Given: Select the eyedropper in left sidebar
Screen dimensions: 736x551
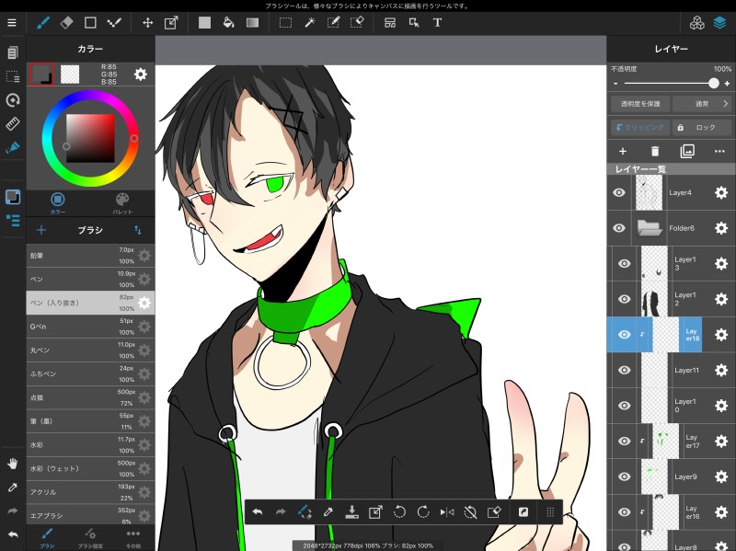Looking at the screenshot, I should point(13,488).
